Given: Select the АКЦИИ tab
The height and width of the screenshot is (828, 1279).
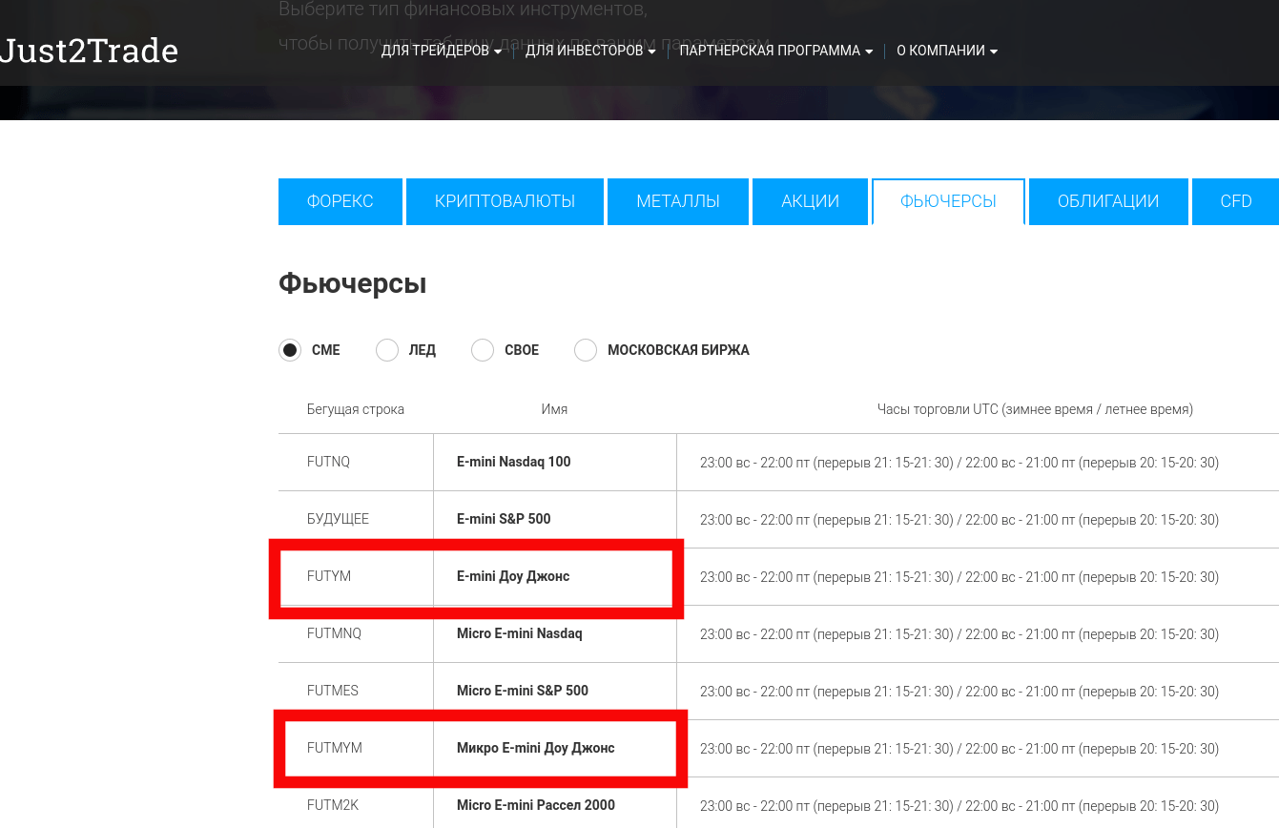Looking at the screenshot, I should [x=810, y=201].
